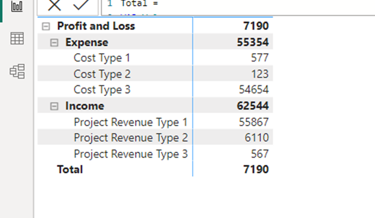Commit the formula with checkmark icon

pyautogui.click(x=81, y=5)
